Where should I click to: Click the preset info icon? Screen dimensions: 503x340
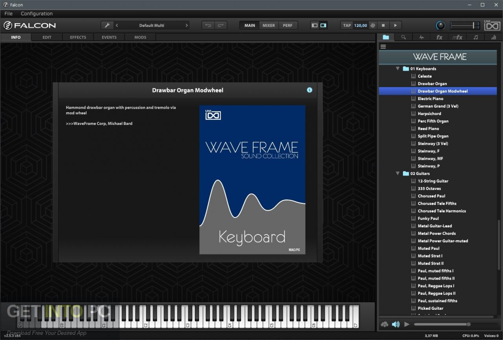pyautogui.click(x=309, y=90)
